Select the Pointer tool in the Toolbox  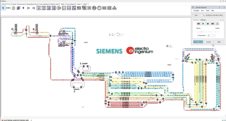pos(3,8)
